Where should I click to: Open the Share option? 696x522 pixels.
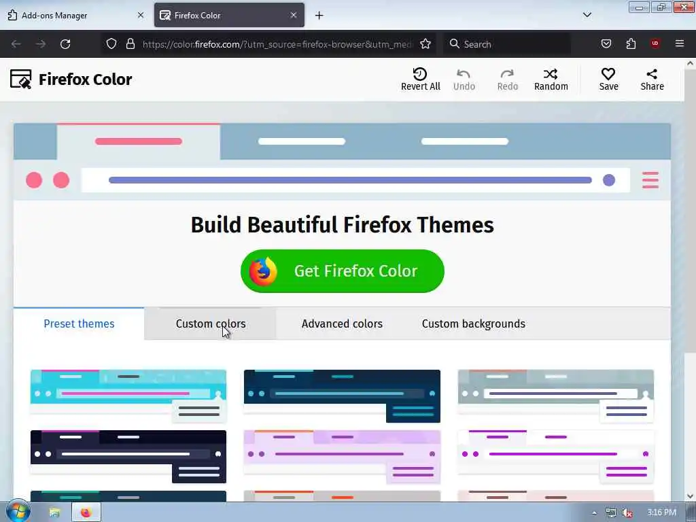(652, 80)
